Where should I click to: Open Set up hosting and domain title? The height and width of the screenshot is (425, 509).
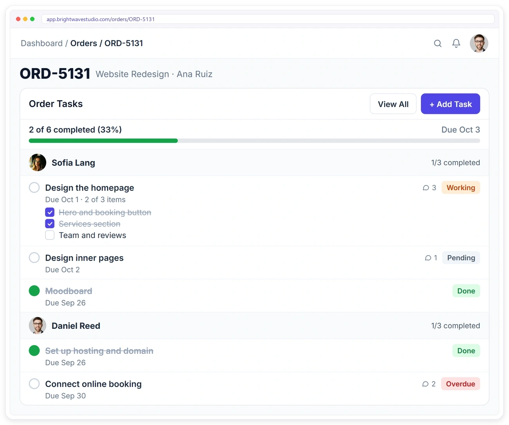pos(99,351)
